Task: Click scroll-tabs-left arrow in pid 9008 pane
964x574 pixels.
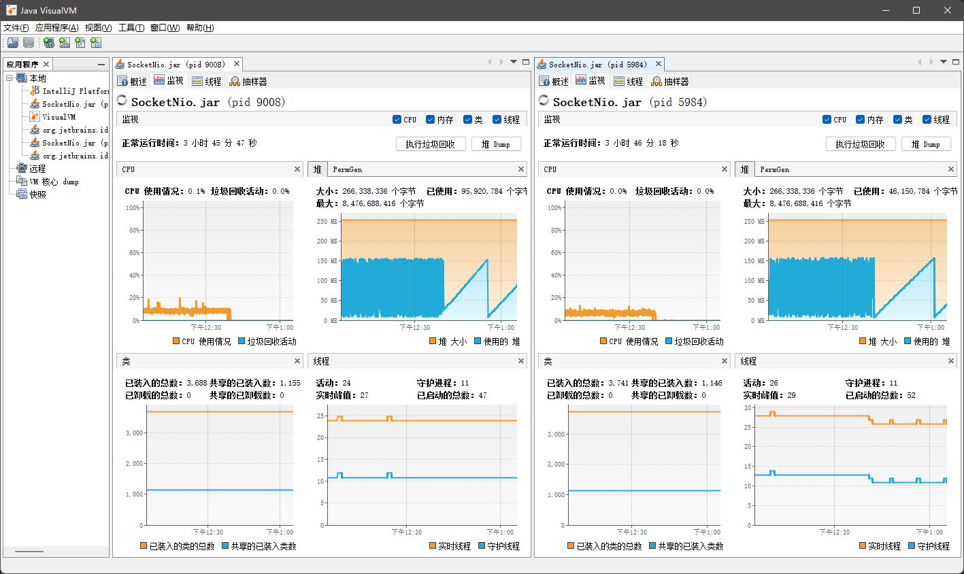Action: point(489,62)
